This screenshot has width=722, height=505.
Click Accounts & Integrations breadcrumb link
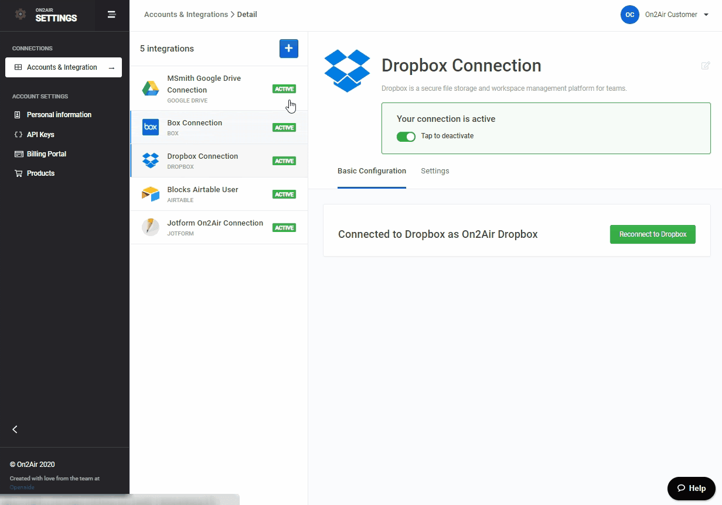point(186,15)
